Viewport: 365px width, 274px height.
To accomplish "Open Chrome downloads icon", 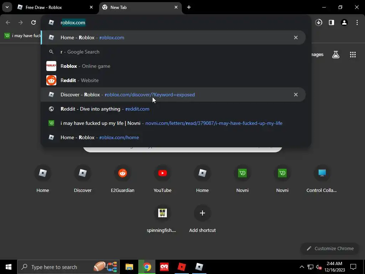I will click(x=319, y=22).
